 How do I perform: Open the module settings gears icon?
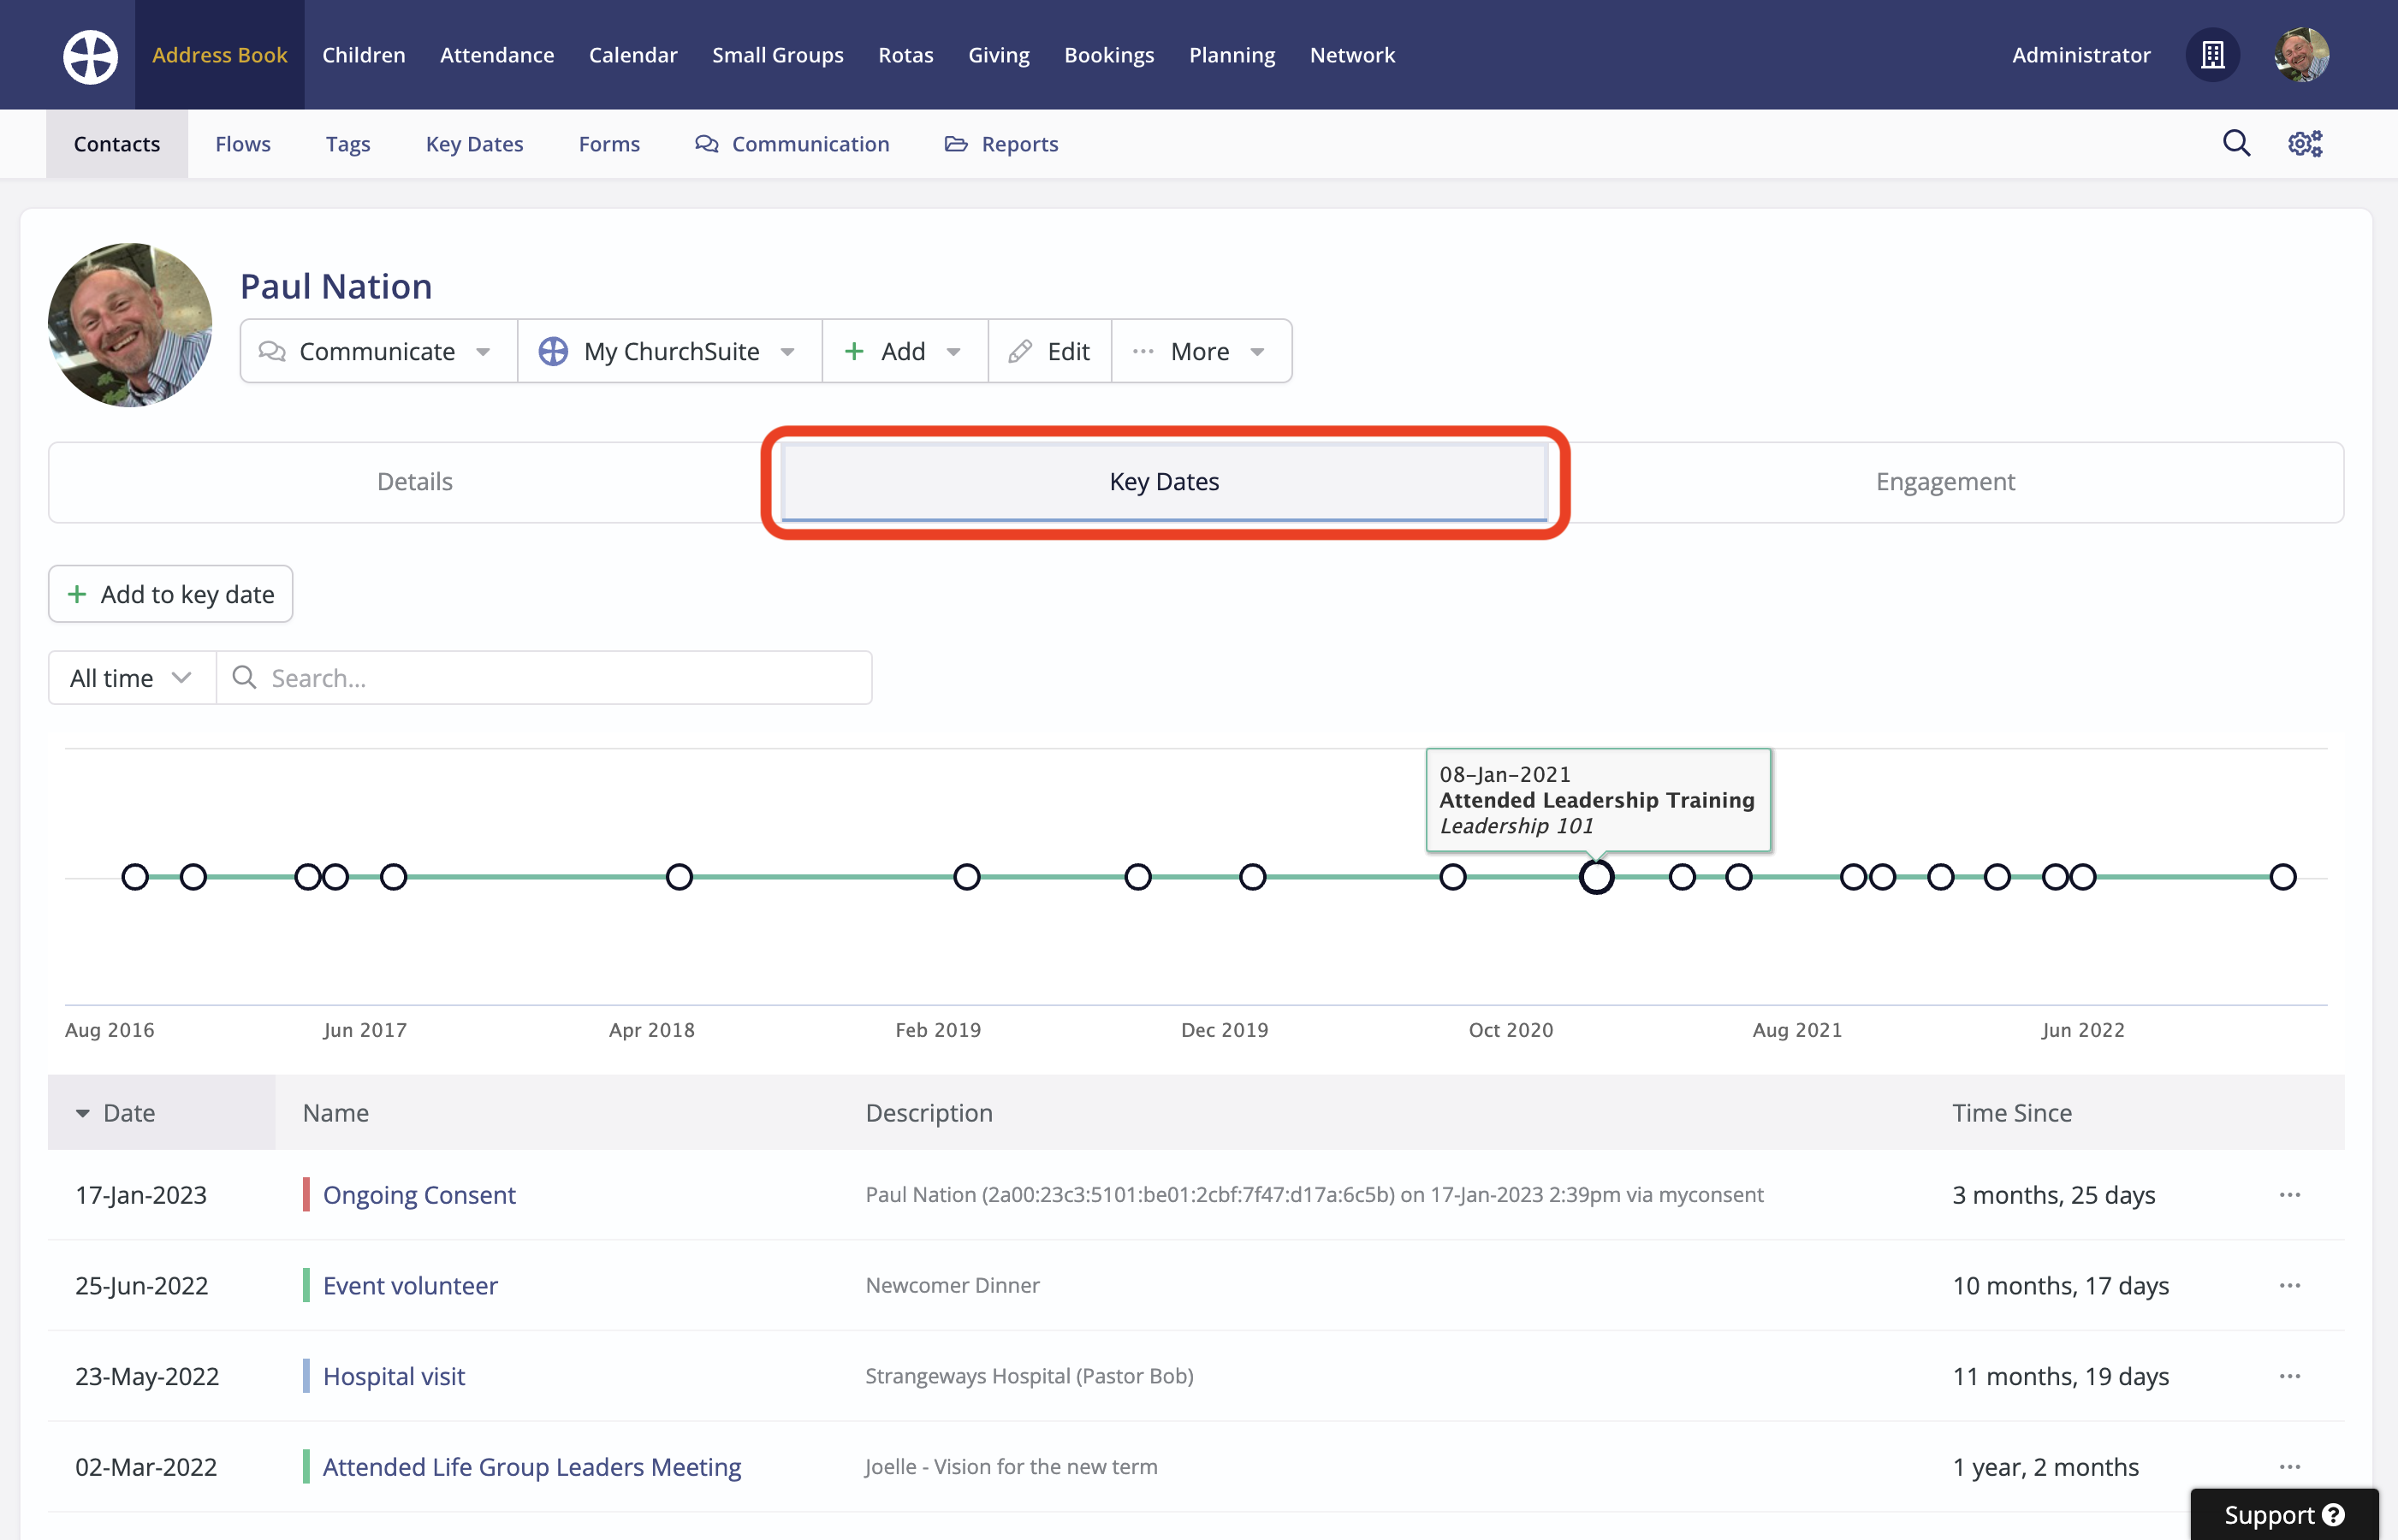(x=2305, y=144)
